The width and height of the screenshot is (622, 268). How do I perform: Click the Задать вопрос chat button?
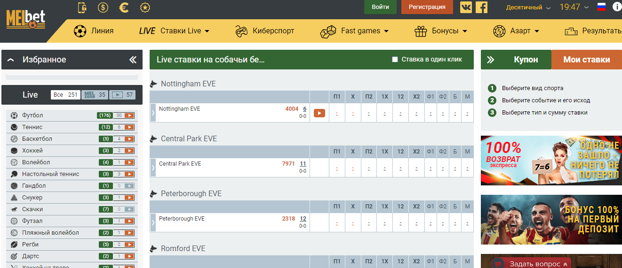[x=531, y=264]
